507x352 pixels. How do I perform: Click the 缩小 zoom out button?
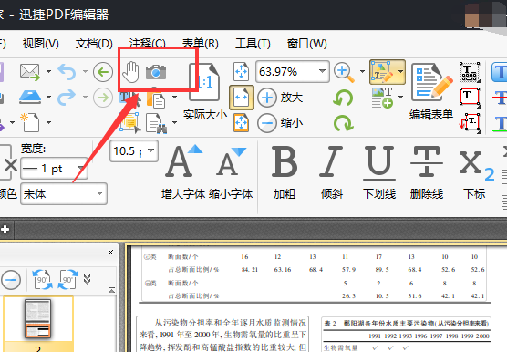click(280, 123)
